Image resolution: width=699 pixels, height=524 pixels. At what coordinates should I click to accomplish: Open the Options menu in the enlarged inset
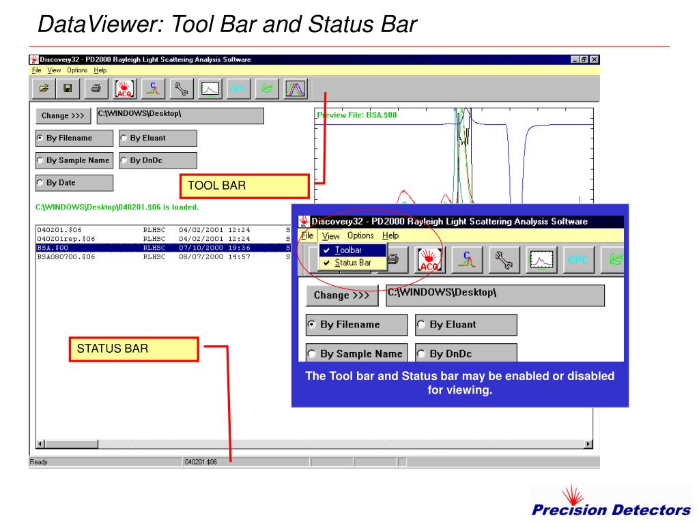tap(360, 235)
